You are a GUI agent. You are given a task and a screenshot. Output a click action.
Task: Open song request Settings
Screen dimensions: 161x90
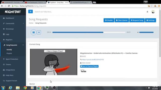click(x=150, y=20)
